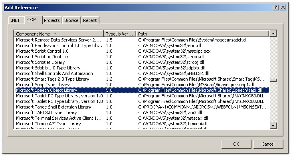
Task: Click the vertical scrollbar thumb
Action: coord(273,80)
